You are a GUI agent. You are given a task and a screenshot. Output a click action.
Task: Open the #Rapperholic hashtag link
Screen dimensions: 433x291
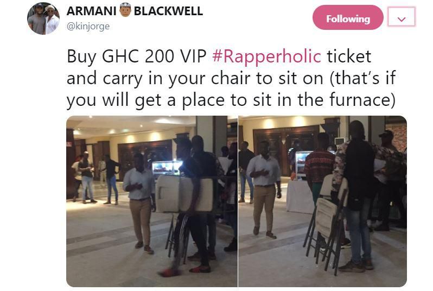point(267,56)
